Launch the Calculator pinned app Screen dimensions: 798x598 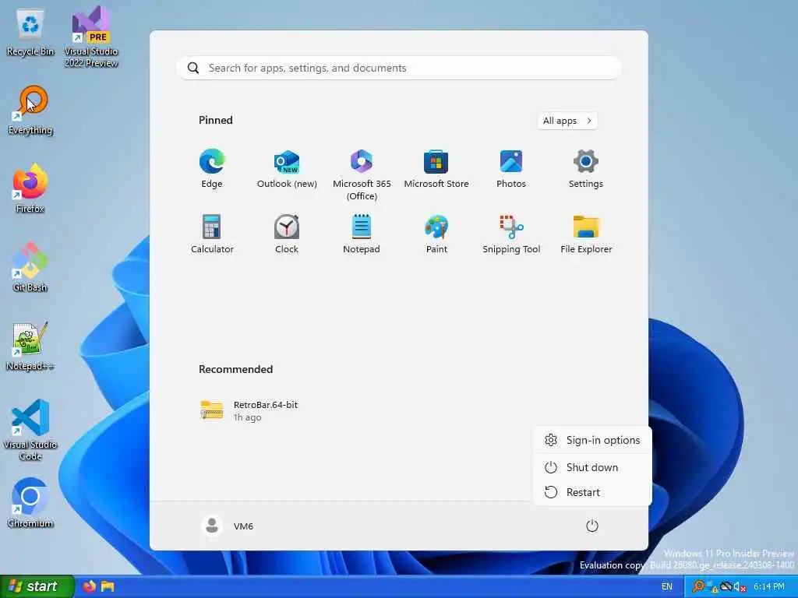pyautogui.click(x=212, y=234)
